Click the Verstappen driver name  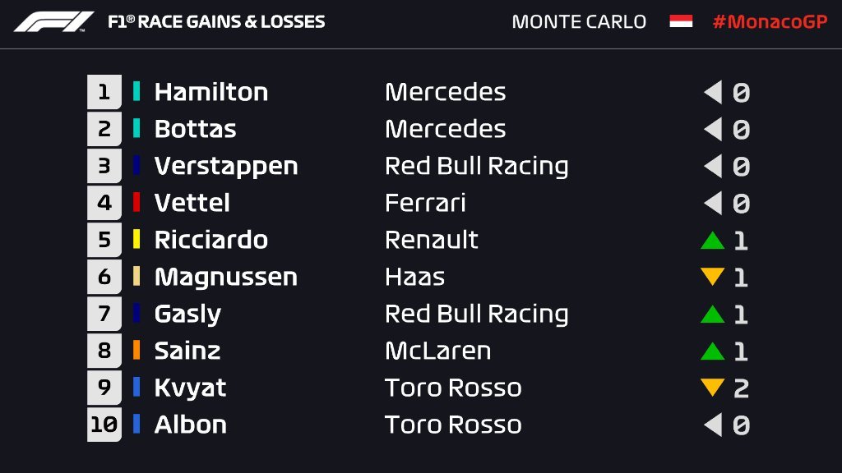point(226,167)
